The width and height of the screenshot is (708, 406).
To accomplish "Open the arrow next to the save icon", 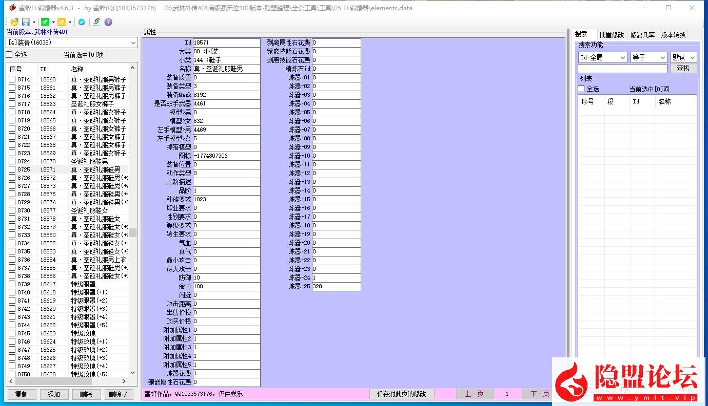I will coord(34,22).
